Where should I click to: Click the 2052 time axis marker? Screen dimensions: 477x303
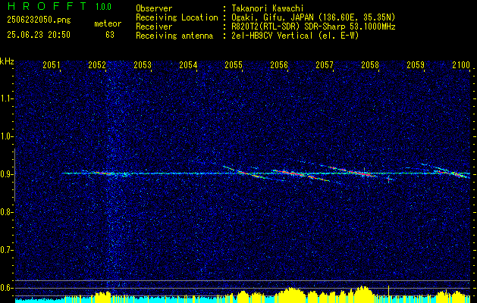[97, 64]
